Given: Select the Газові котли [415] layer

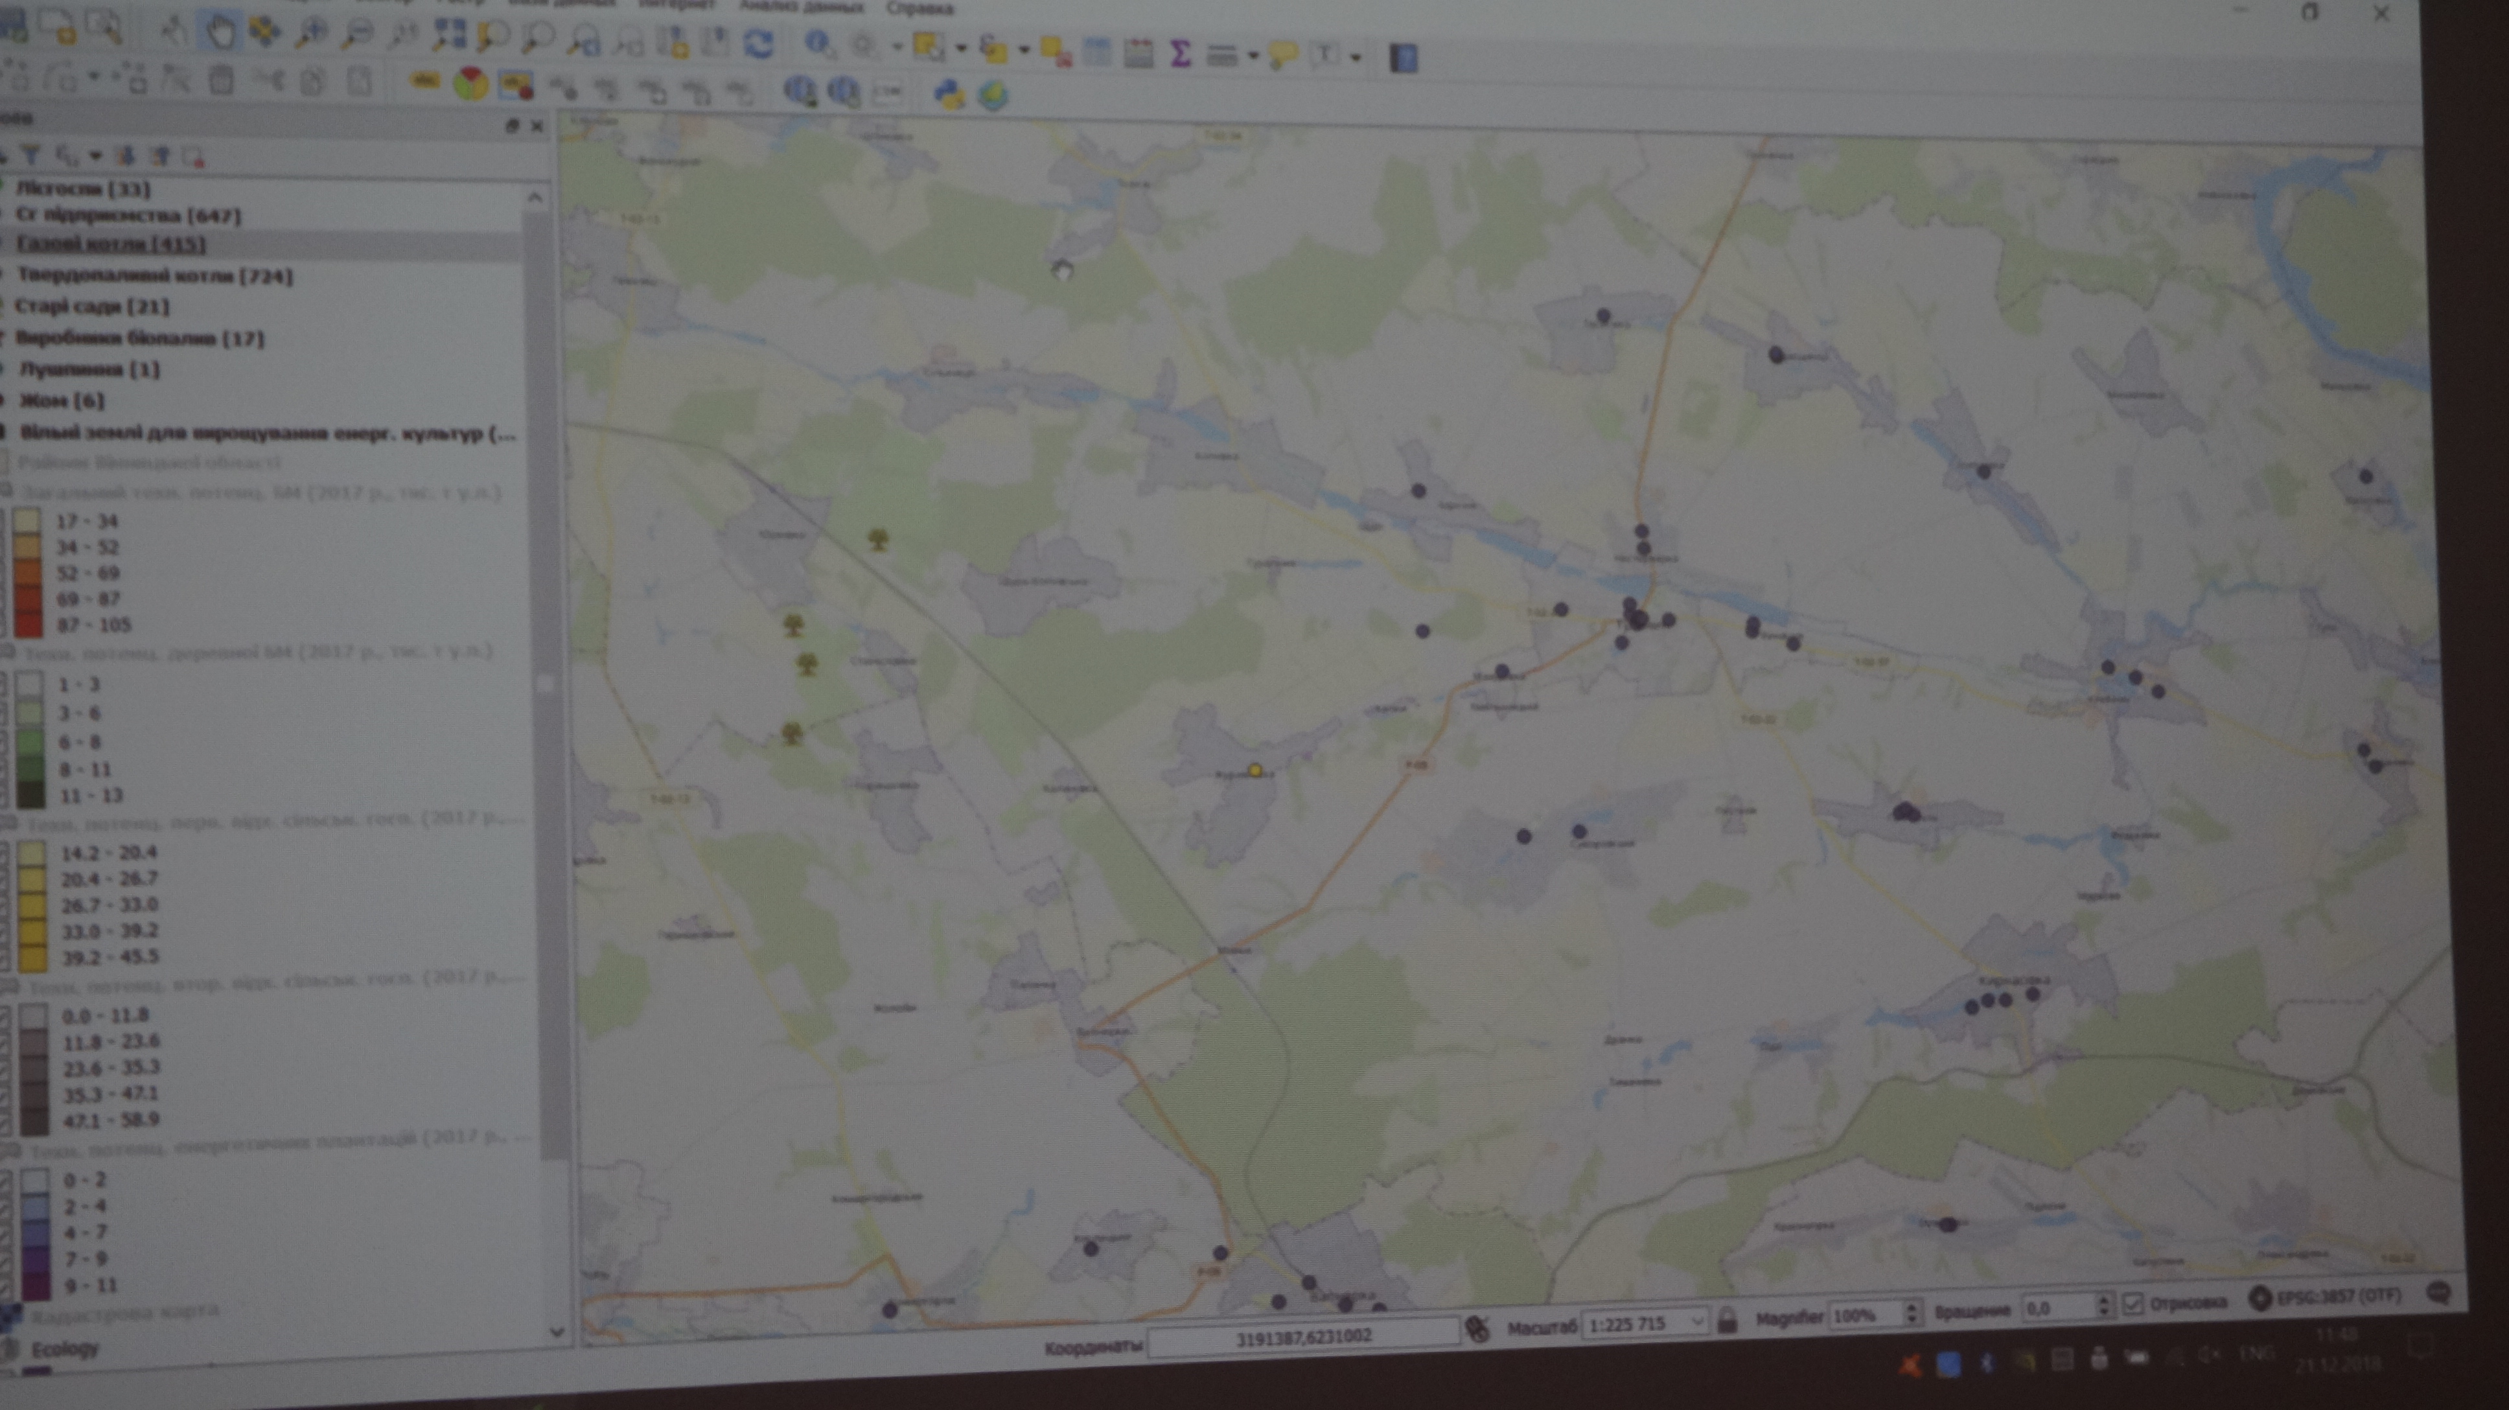Looking at the screenshot, I should 111,244.
